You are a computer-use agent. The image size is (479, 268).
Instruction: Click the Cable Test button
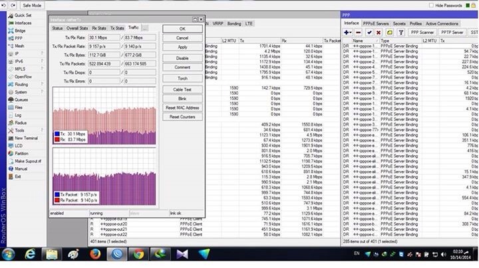182,90
